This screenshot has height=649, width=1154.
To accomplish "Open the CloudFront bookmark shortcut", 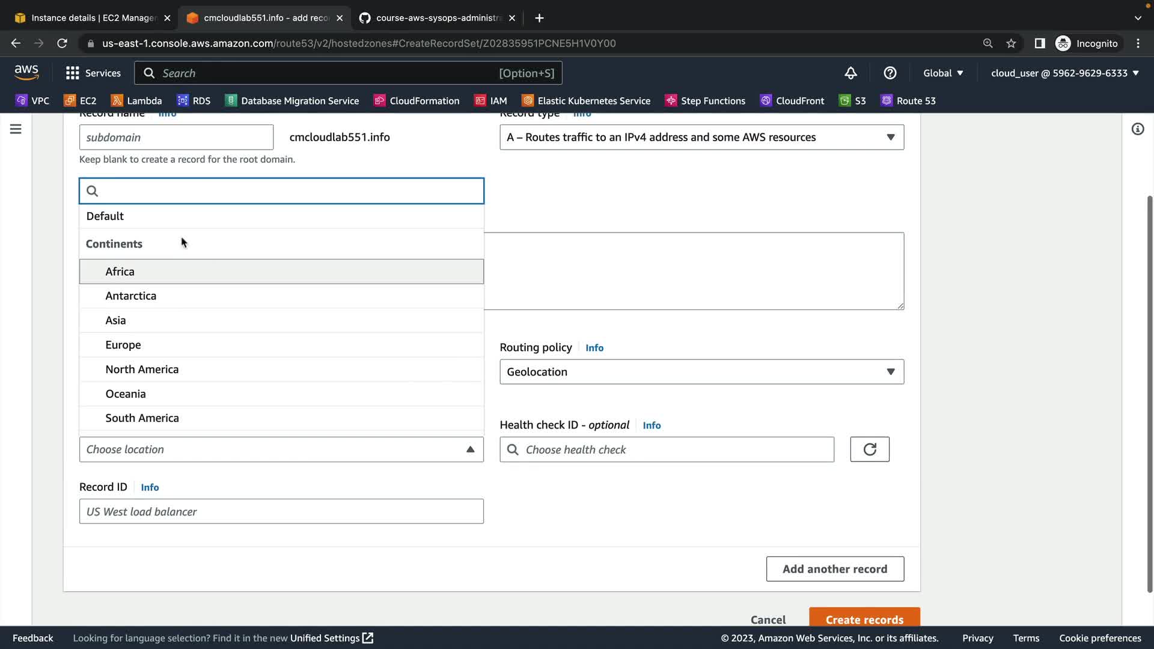I will tap(792, 101).
